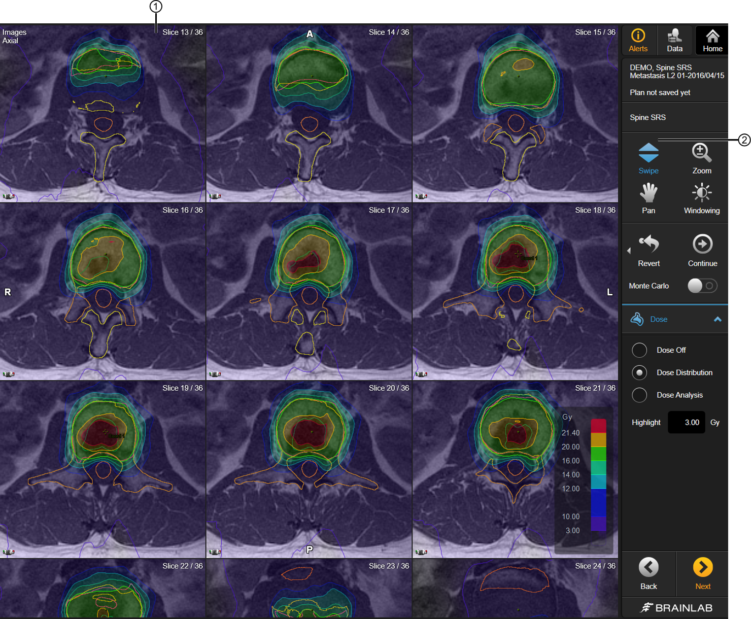Toggle the Monte Carlo switch
The height and width of the screenshot is (619, 751).
pos(702,286)
